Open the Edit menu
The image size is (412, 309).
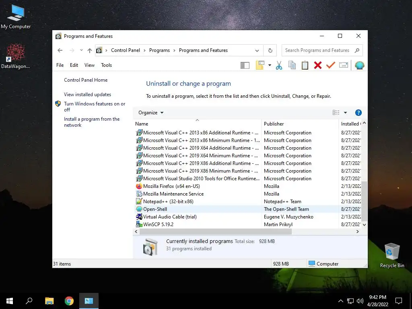[x=74, y=65]
